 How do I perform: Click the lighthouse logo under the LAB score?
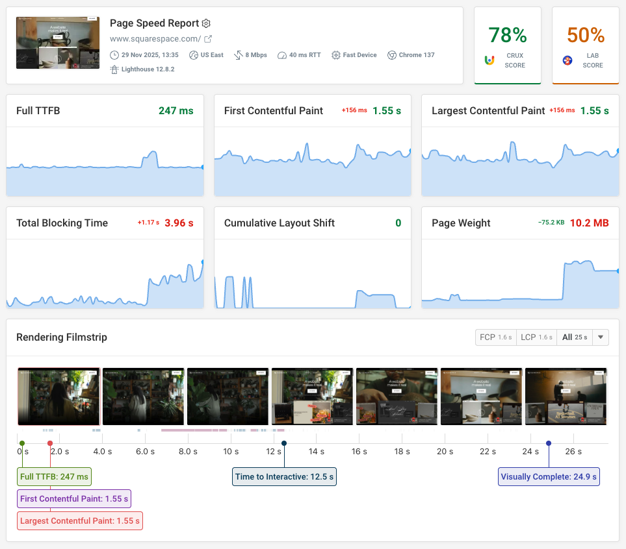(x=567, y=60)
